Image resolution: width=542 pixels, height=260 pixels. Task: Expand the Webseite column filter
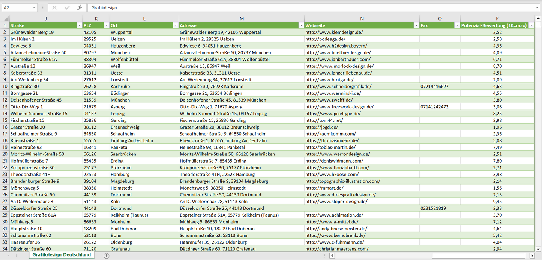point(416,25)
